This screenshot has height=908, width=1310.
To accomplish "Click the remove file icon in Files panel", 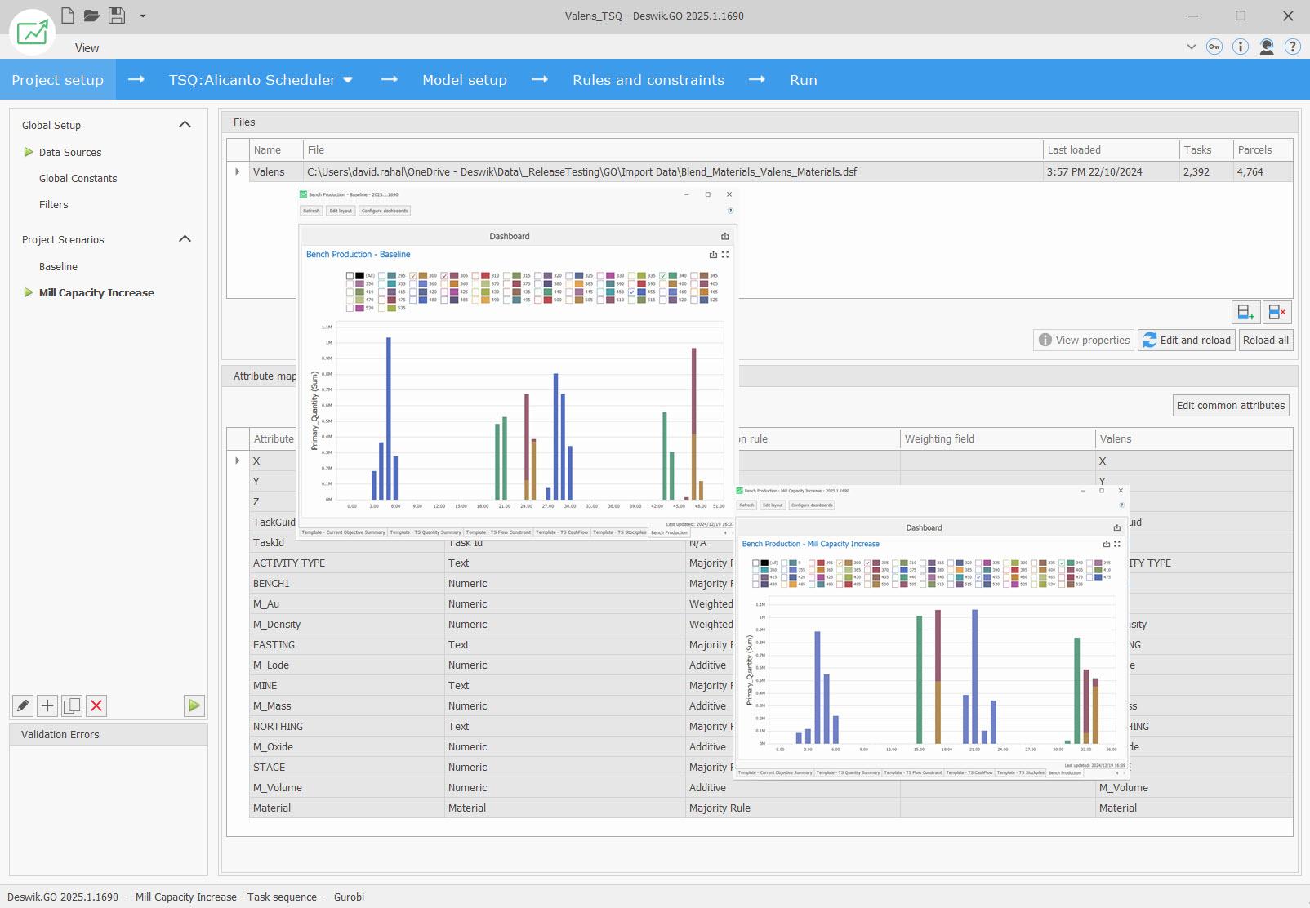I will point(1277,312).
